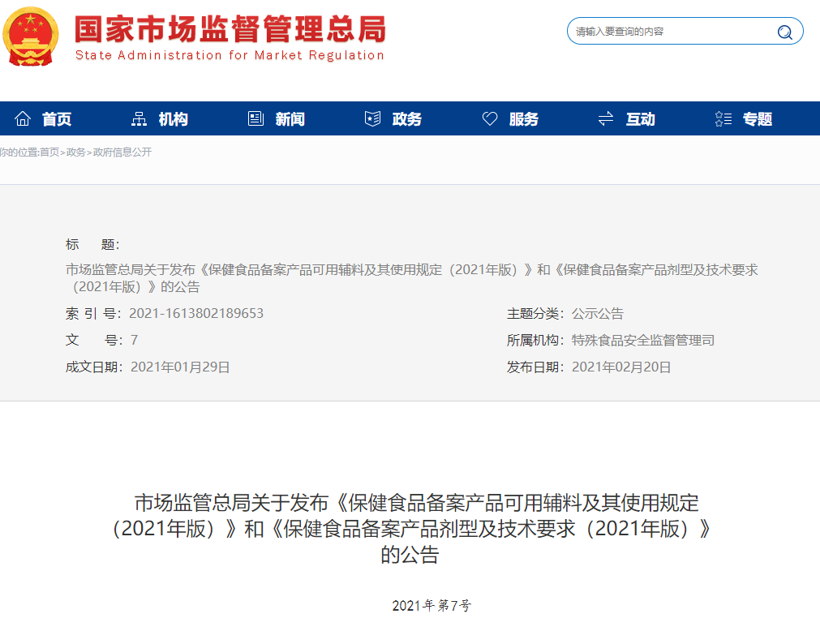The height and width of the screenshot is (631, 820).
Task: Open the 新闻 navigation menu
Action: coord(290,119)
